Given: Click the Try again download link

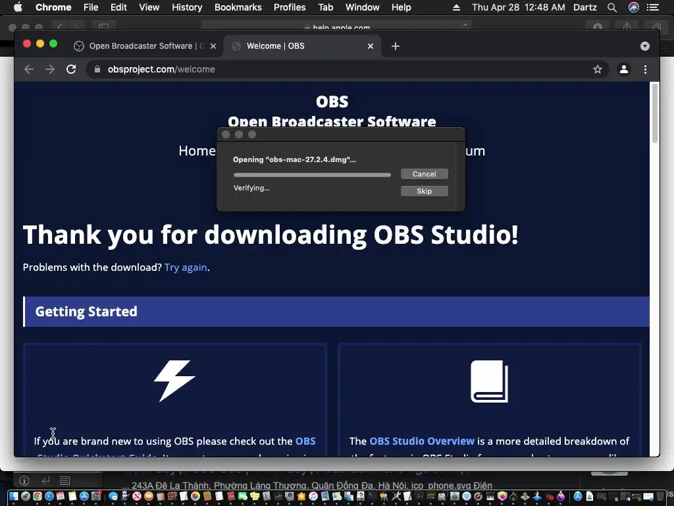Looking at the screenshot, I should 186,267.
